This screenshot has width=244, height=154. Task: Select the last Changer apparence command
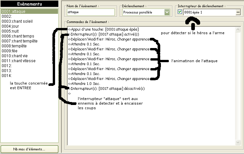click(x=109, y=79)
